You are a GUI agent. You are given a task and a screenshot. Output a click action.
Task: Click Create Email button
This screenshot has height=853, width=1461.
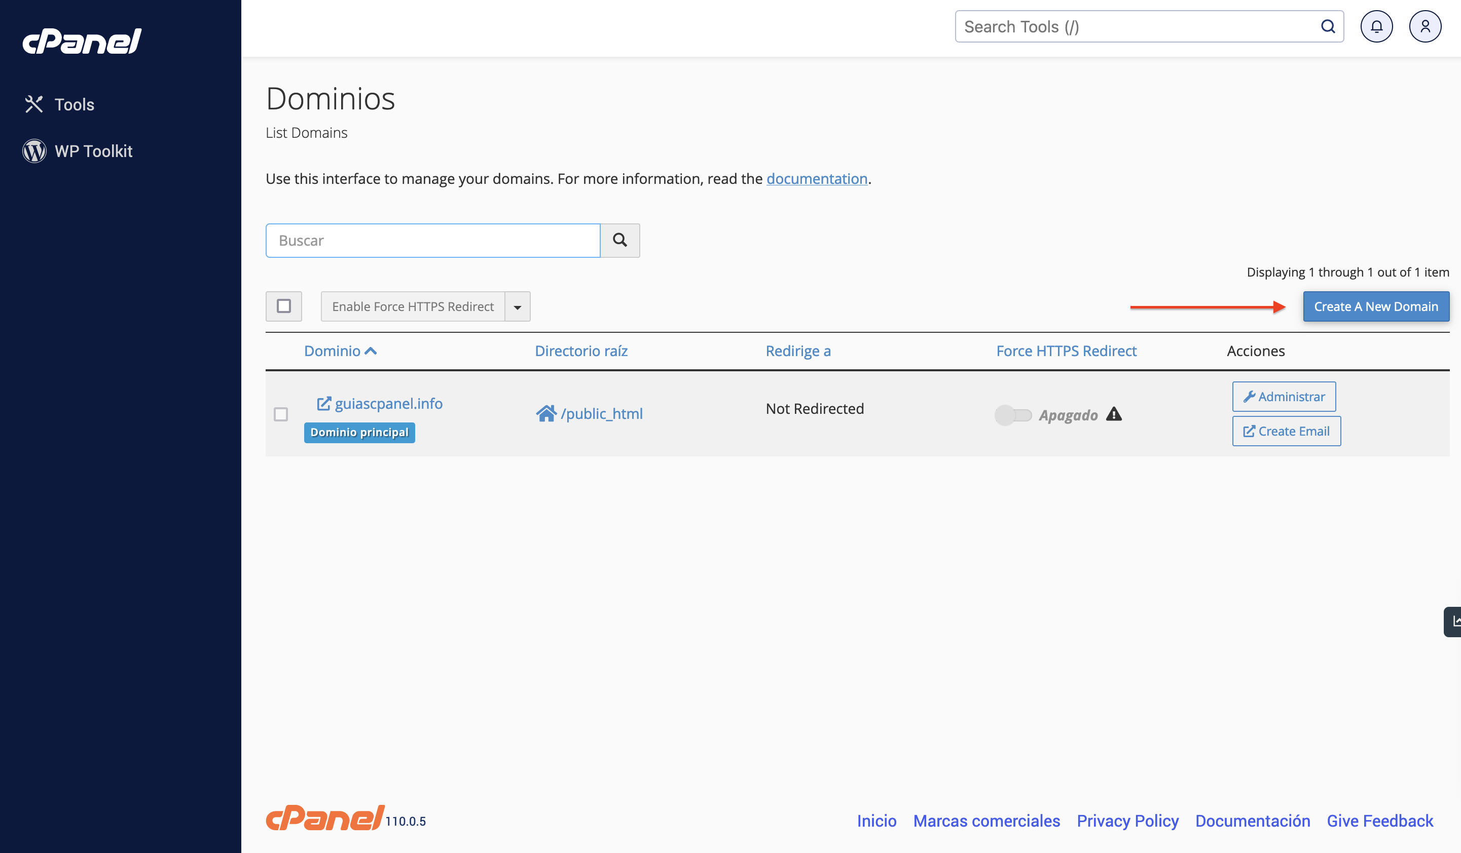(x=1286, y=431)
